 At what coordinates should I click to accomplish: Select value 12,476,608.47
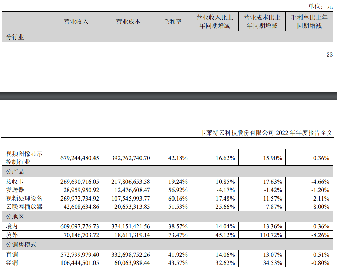coord(132,190)
